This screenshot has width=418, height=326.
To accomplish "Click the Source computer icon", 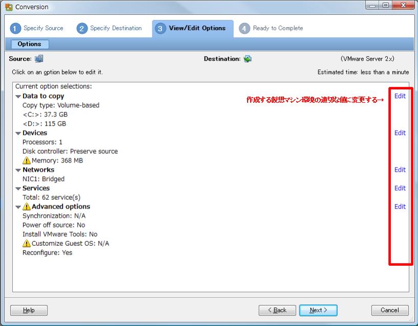I will 39,59.
